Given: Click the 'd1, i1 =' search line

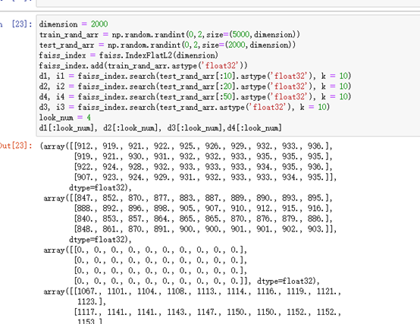Looking at the screenshot, I should coord(195,76).
